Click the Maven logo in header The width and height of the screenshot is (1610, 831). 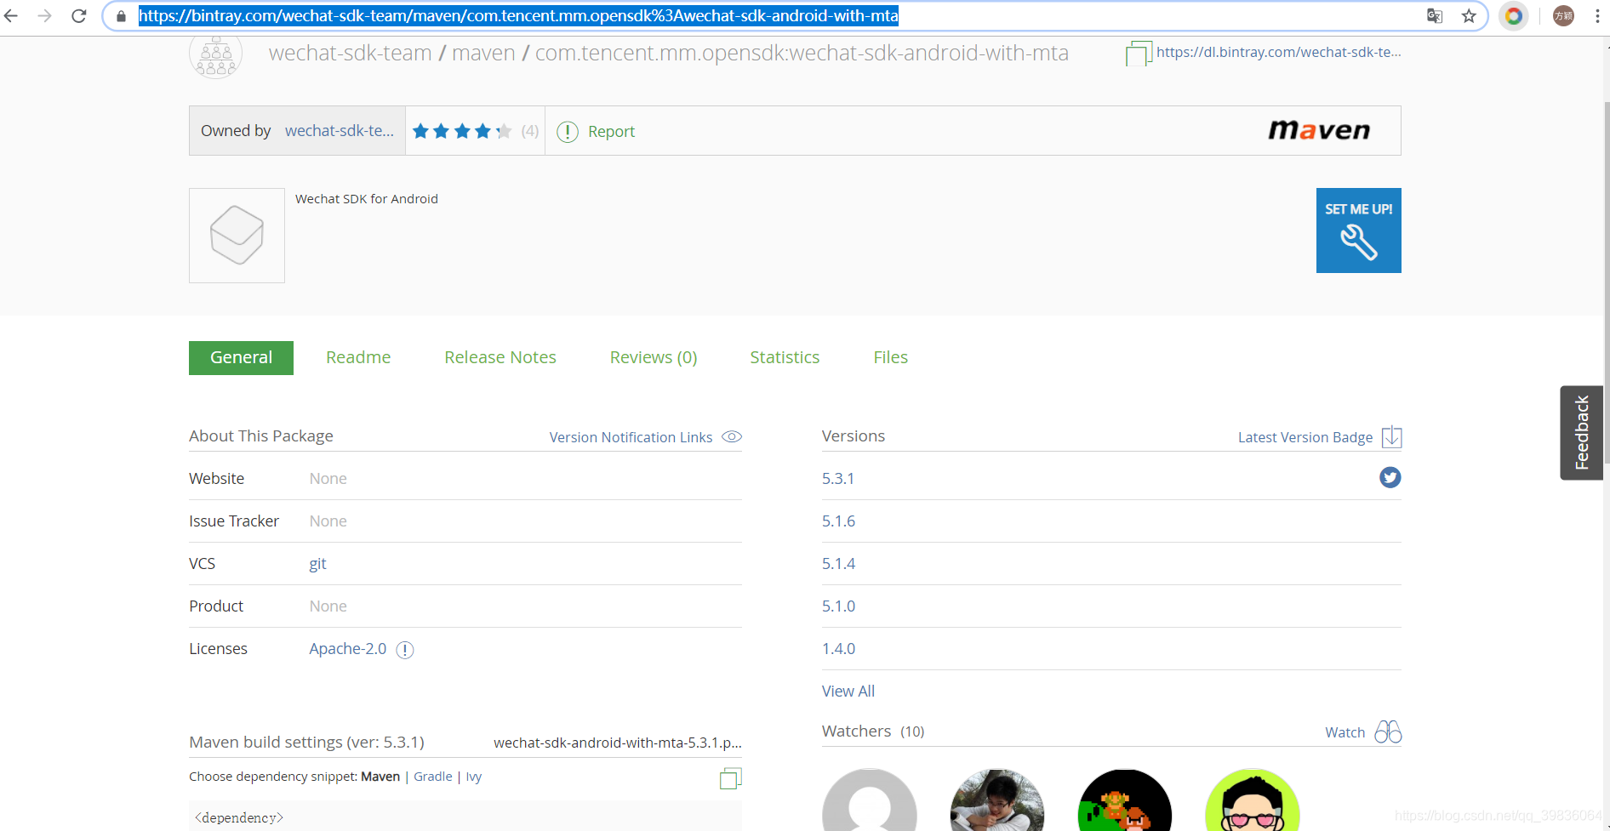pos(1319,130)
